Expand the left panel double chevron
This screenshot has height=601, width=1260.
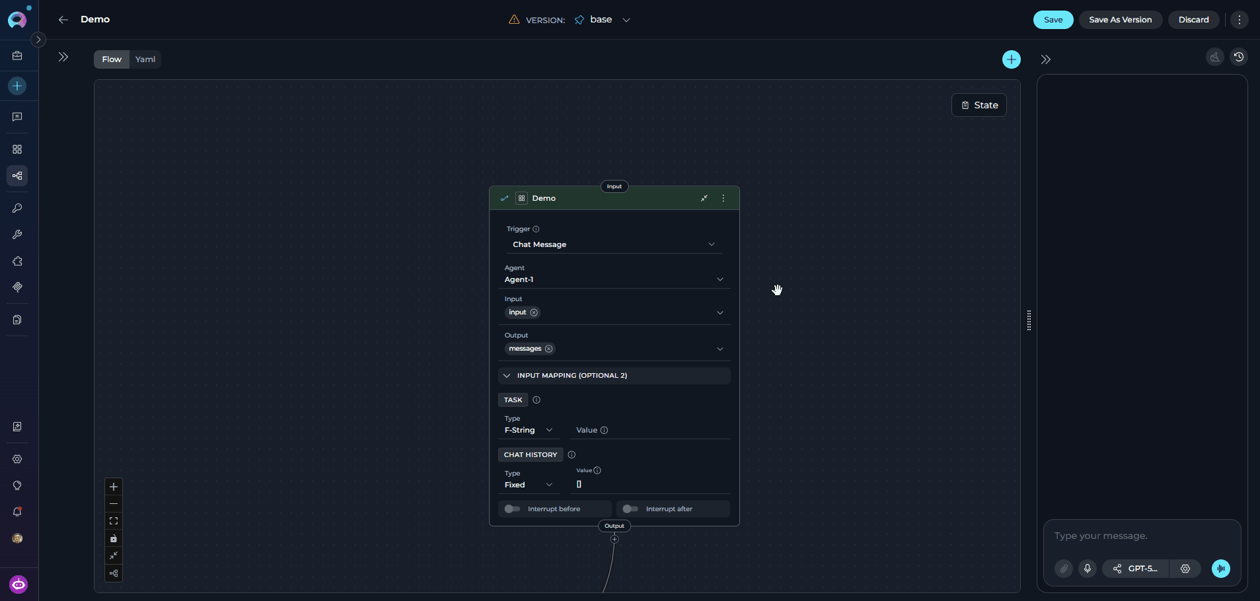coord(63,57)
